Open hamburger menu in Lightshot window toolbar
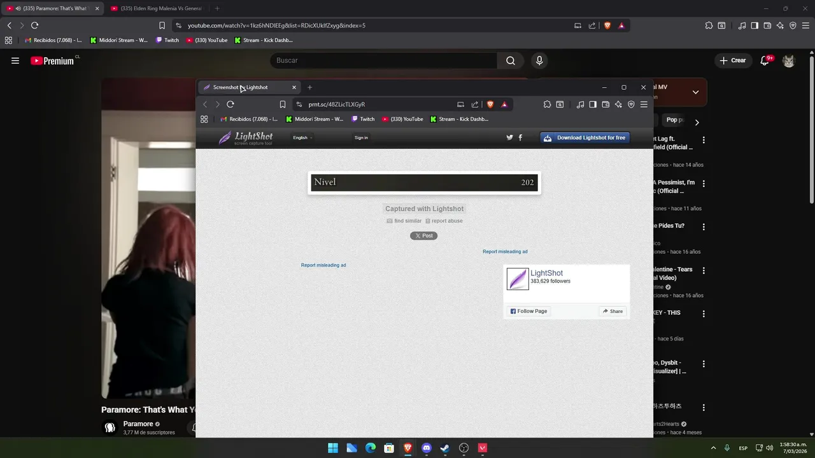This screenshot has height=458, width=815. [x=644, y=104]
